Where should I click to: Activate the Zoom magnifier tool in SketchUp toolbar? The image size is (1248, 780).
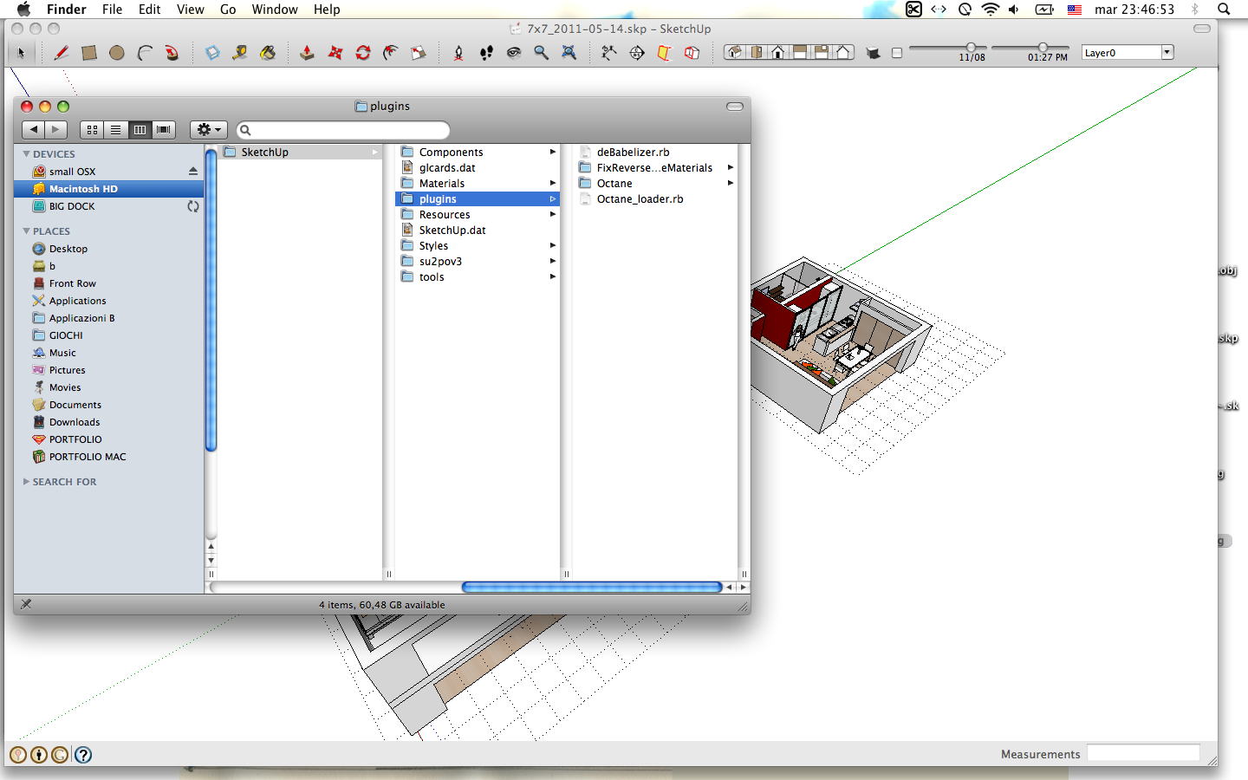coord(542,53)
